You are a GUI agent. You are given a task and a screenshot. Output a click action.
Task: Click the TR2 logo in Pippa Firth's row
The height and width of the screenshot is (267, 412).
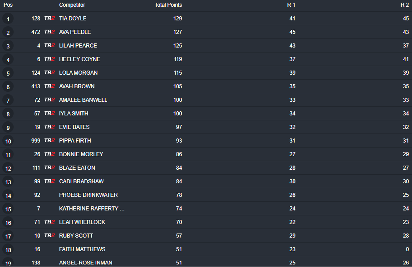[49, 141]
